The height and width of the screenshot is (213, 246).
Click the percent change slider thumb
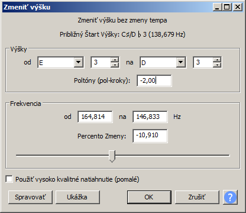point(112,156)
